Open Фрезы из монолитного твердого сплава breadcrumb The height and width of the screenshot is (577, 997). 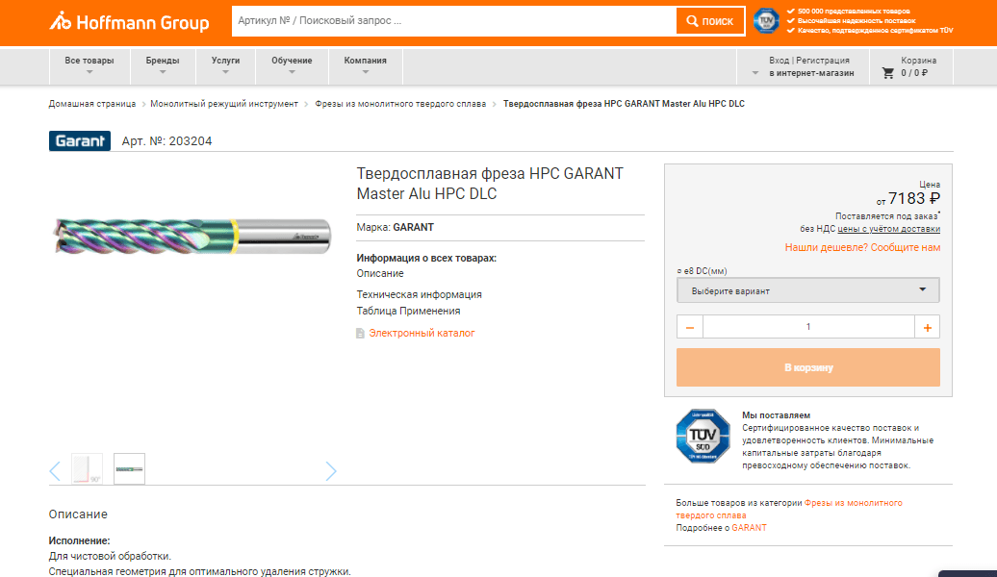(x=400, y=104)
